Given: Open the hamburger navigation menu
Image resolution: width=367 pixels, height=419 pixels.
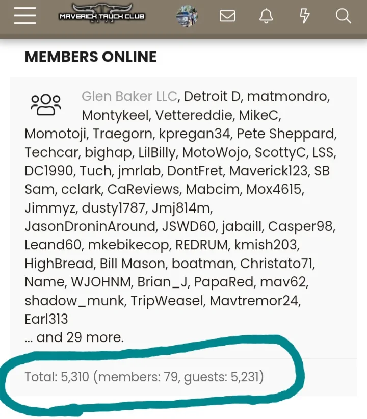Looking at the screenshot, I should tap(25, 16).
